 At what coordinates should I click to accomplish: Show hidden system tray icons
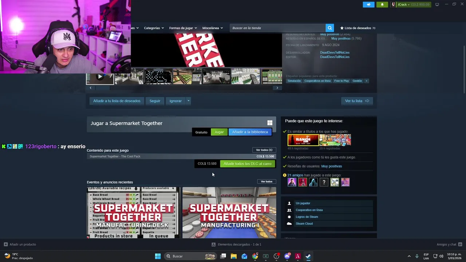[409, 256]
